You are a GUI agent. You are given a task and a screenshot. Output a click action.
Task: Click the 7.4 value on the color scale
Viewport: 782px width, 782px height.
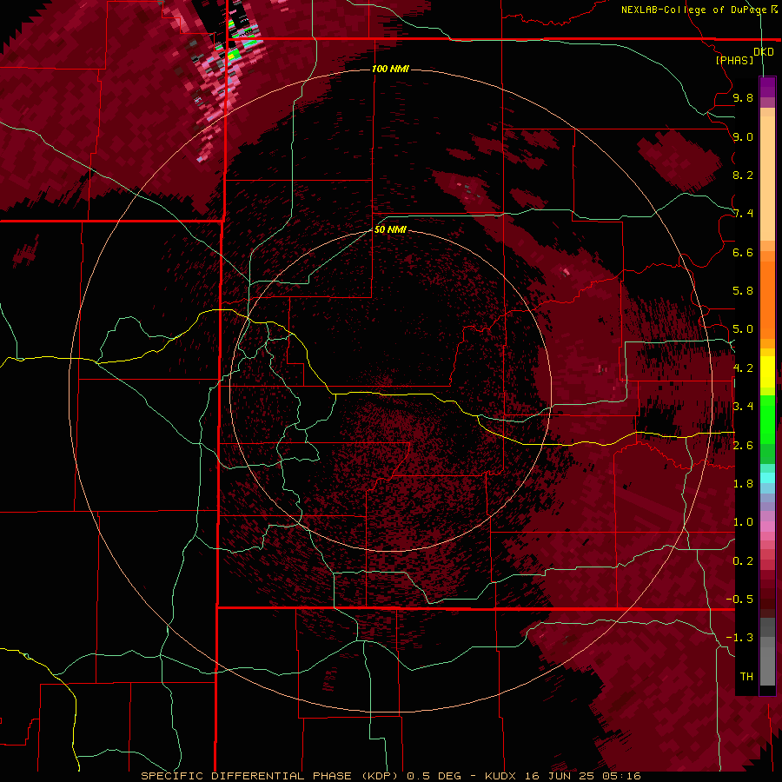[743, 214]
